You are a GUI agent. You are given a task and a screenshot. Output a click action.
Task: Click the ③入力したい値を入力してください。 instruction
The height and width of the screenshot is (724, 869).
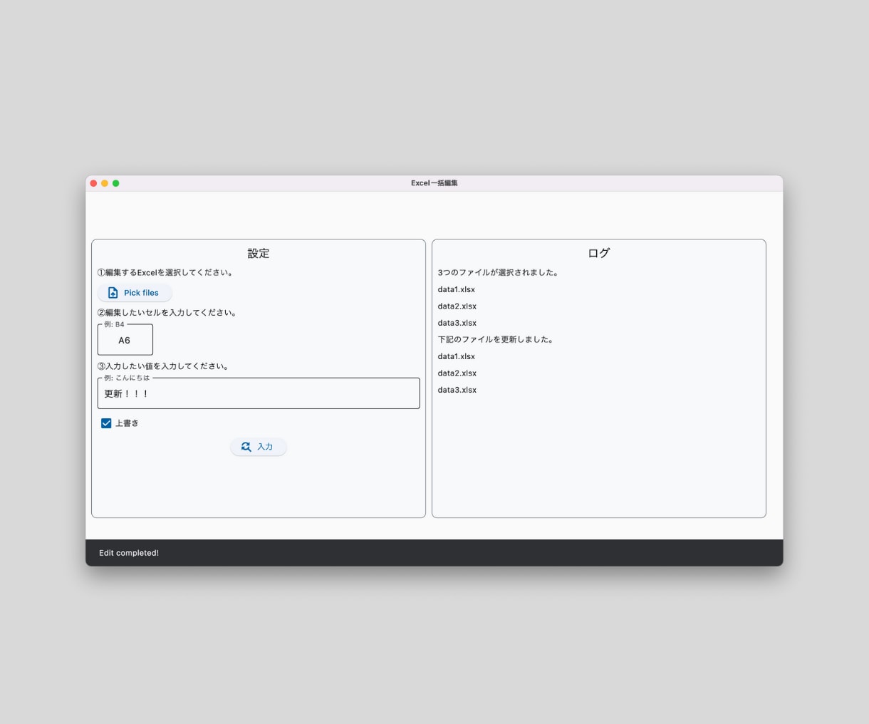pos(163,366)
